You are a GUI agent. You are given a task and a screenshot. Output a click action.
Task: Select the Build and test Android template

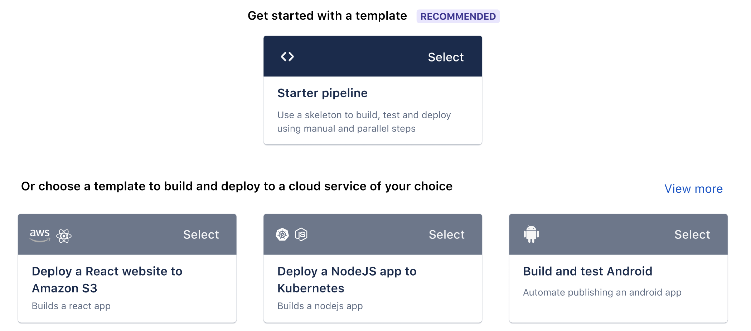point(692,234)
